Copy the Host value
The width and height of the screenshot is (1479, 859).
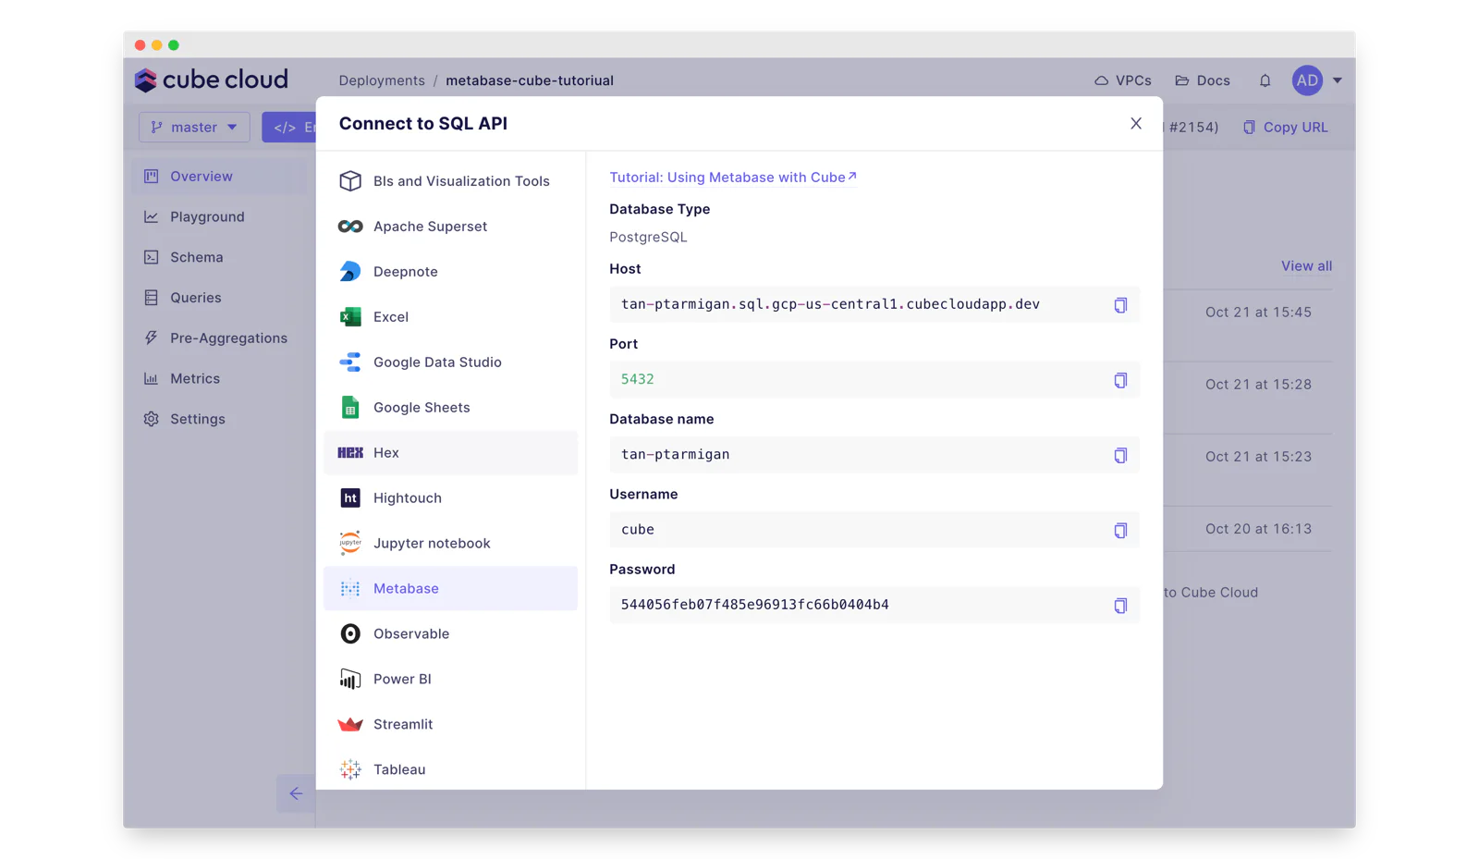point(1120,305)
